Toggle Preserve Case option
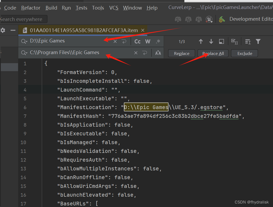The height and width of the screenshot is (207, 273). coord(158,53)
